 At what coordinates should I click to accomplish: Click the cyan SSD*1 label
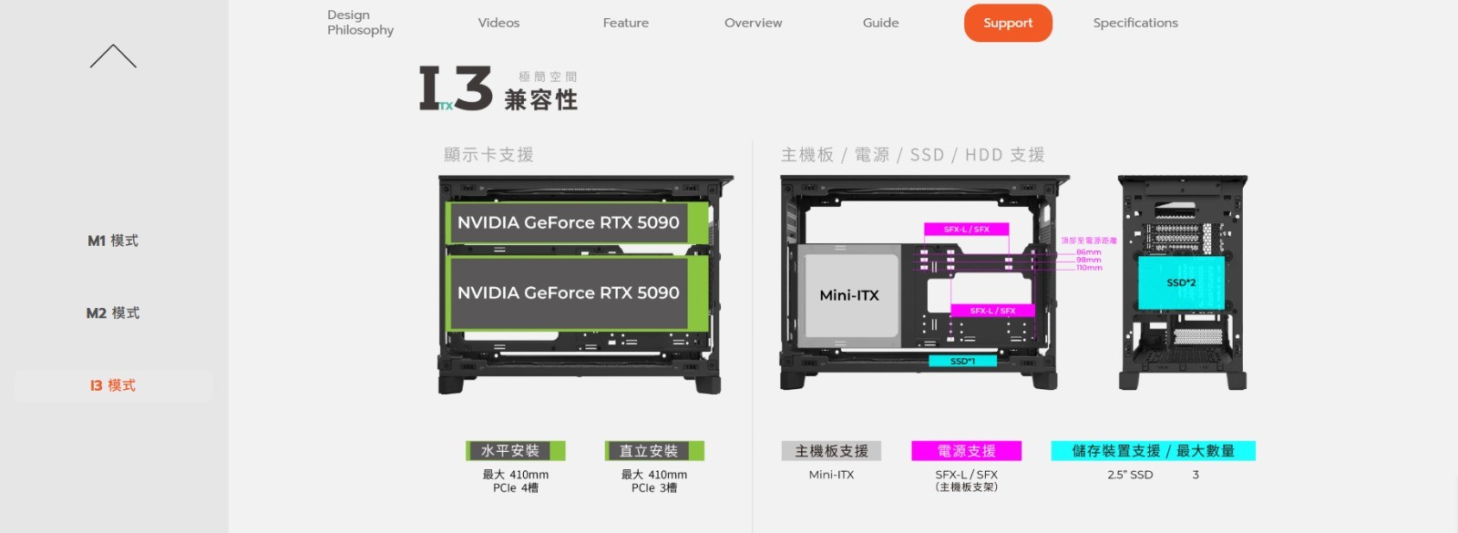click(x=962, y=361)
